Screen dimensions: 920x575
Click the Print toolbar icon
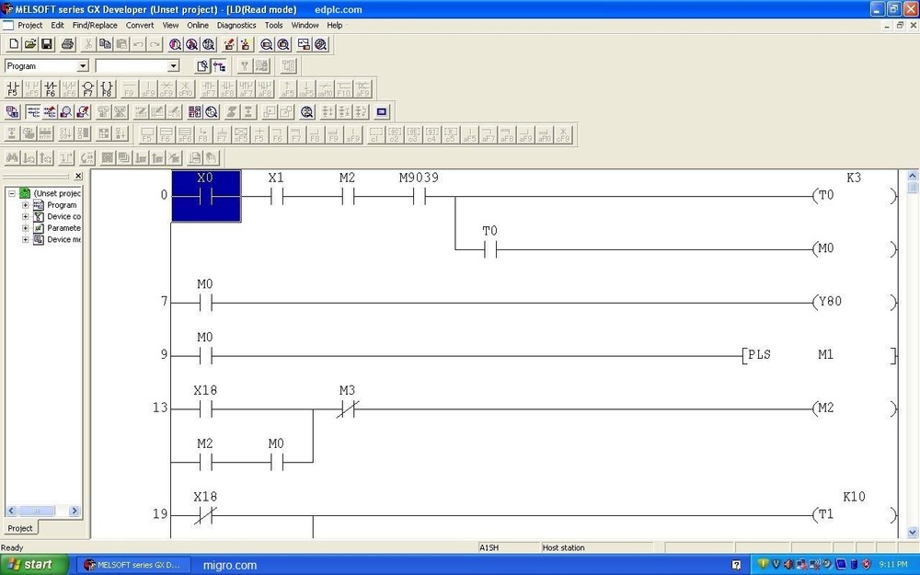66,43
